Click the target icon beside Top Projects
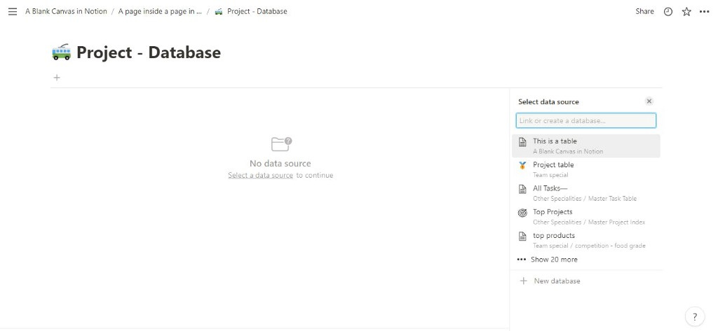 [x=522, y=213]
